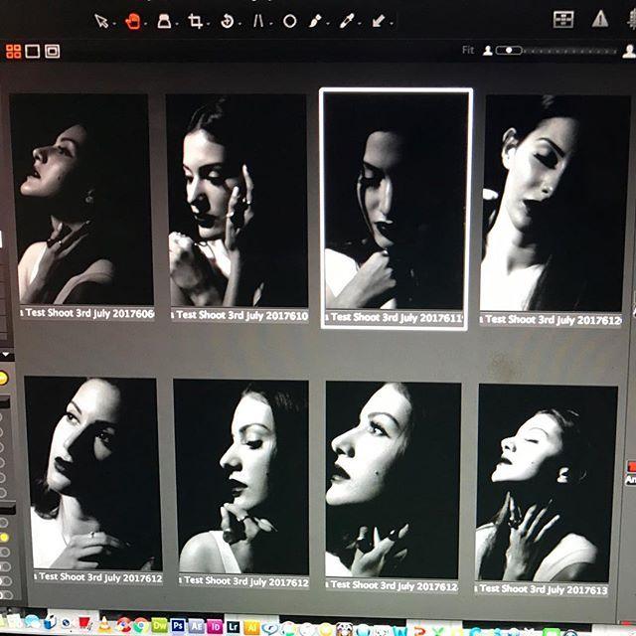Image resolution: width=636 pixels, height=636 pixels.
Task: Select the Loupe tool
Action: (x=164, y=21)
